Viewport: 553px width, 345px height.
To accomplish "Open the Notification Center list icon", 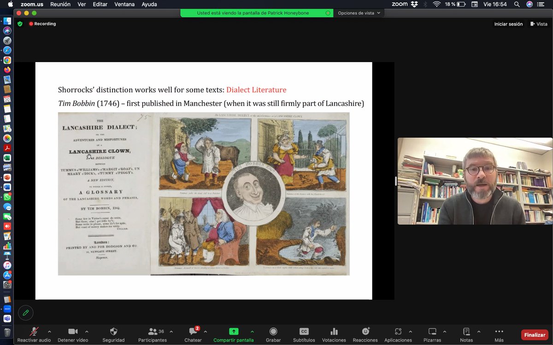I will (541, 4).
